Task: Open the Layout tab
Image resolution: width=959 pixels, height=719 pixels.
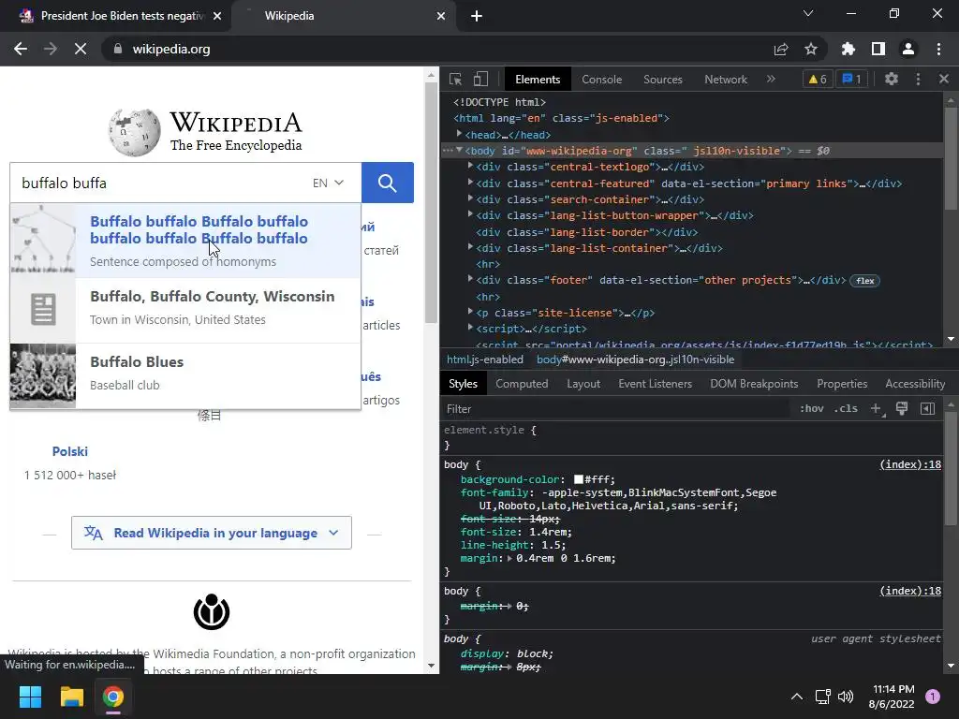Action: (x=583, y=384)
